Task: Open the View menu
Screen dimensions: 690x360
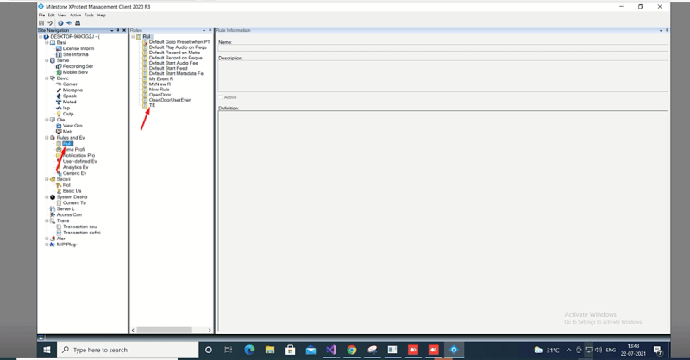Action: [x=61, y=15]
